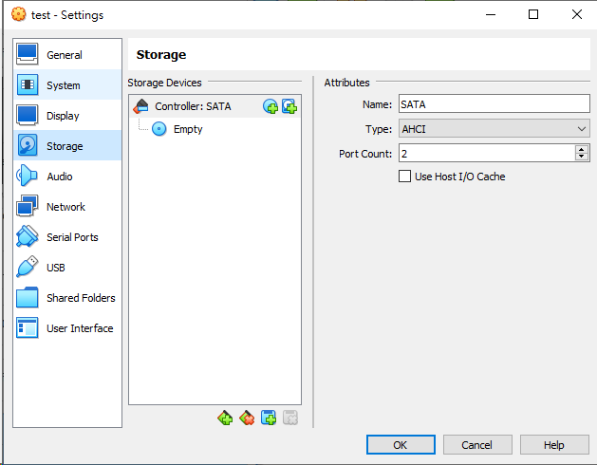Click the controller Name text field
The height and width of the screenshot is (465, 597).
pos(494,104)
